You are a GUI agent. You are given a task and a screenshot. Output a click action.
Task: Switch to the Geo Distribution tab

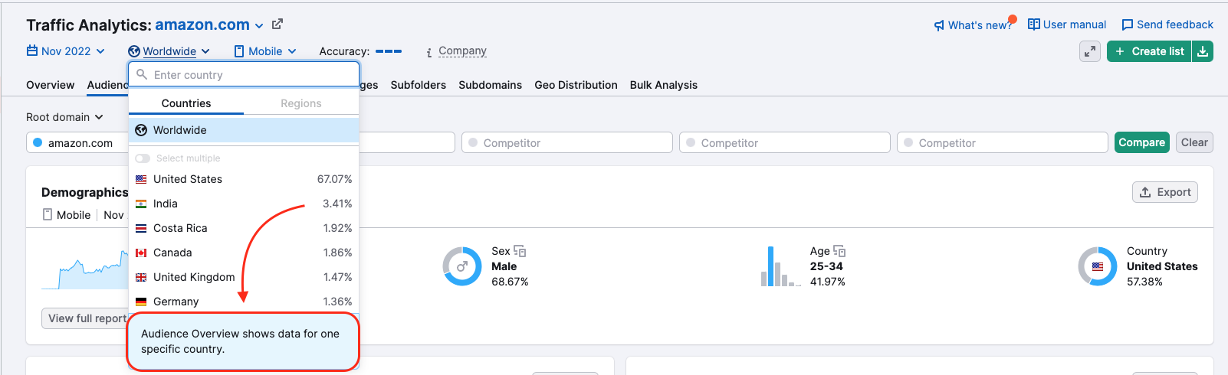pos(576,85)
